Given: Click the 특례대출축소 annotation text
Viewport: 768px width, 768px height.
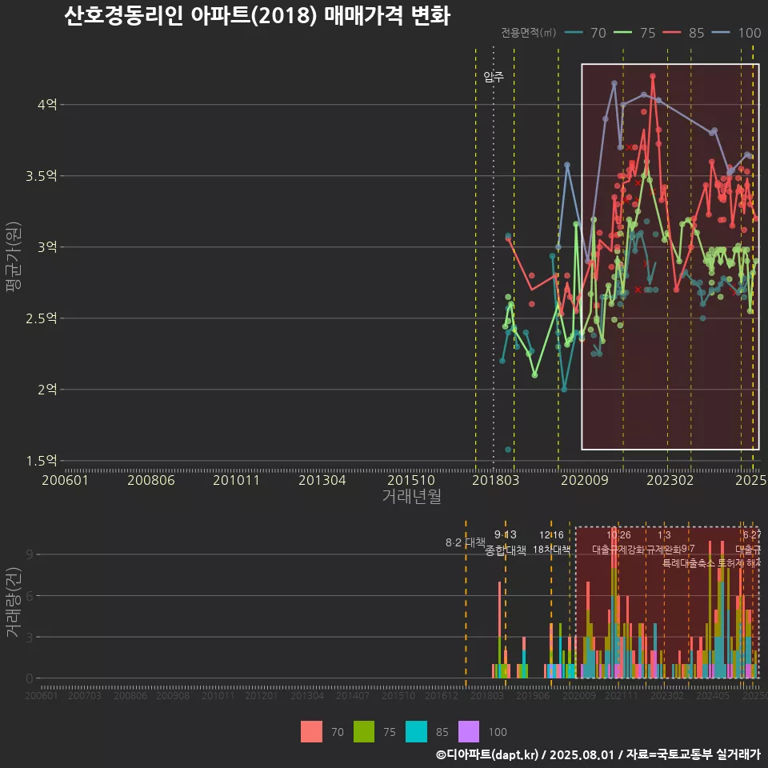Looking at the screenshot, I should coord(689,563).
